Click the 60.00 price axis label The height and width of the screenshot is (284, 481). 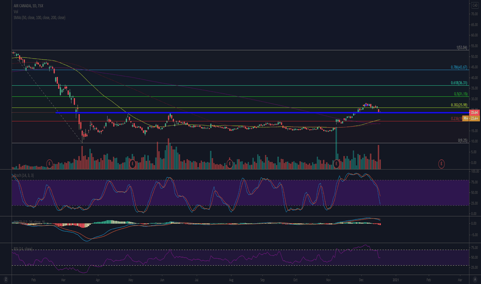tap(474, 35)
